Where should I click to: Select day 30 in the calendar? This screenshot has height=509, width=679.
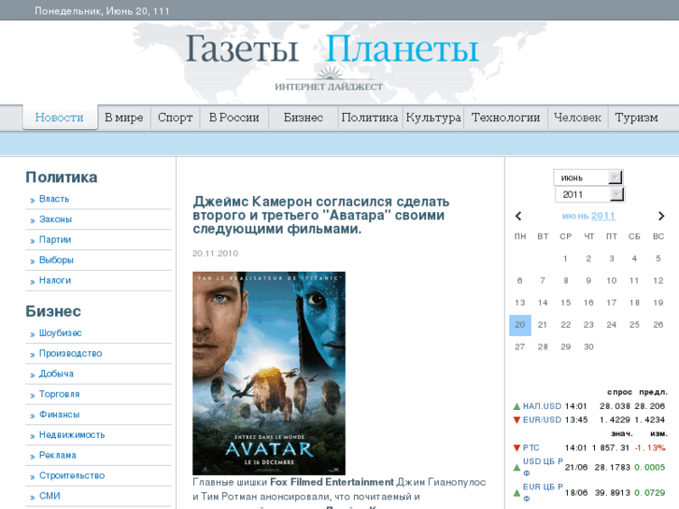coord(588,347)
